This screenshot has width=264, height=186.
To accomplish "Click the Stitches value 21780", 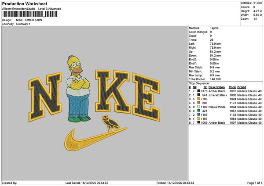I will pos(257,3).
